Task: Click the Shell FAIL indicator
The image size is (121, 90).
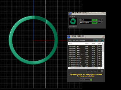Action: pyautogui.click(x=100, y=20)
